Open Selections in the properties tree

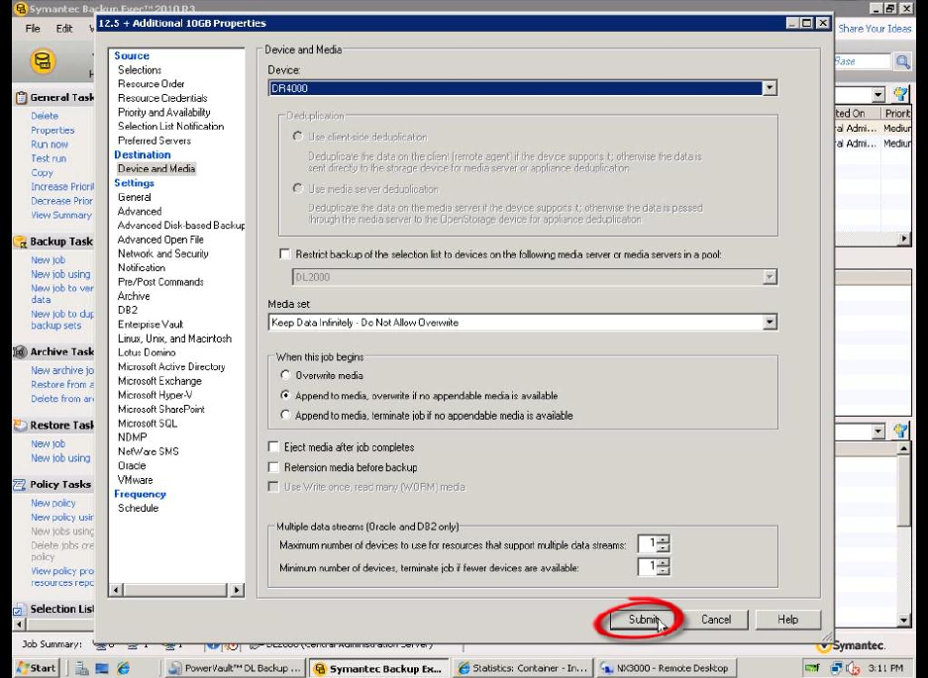pyautogui.click(x=139, y=70)
